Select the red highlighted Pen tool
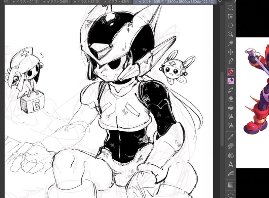269x198 pixels. pyautogui.click(x=231, y=72)
